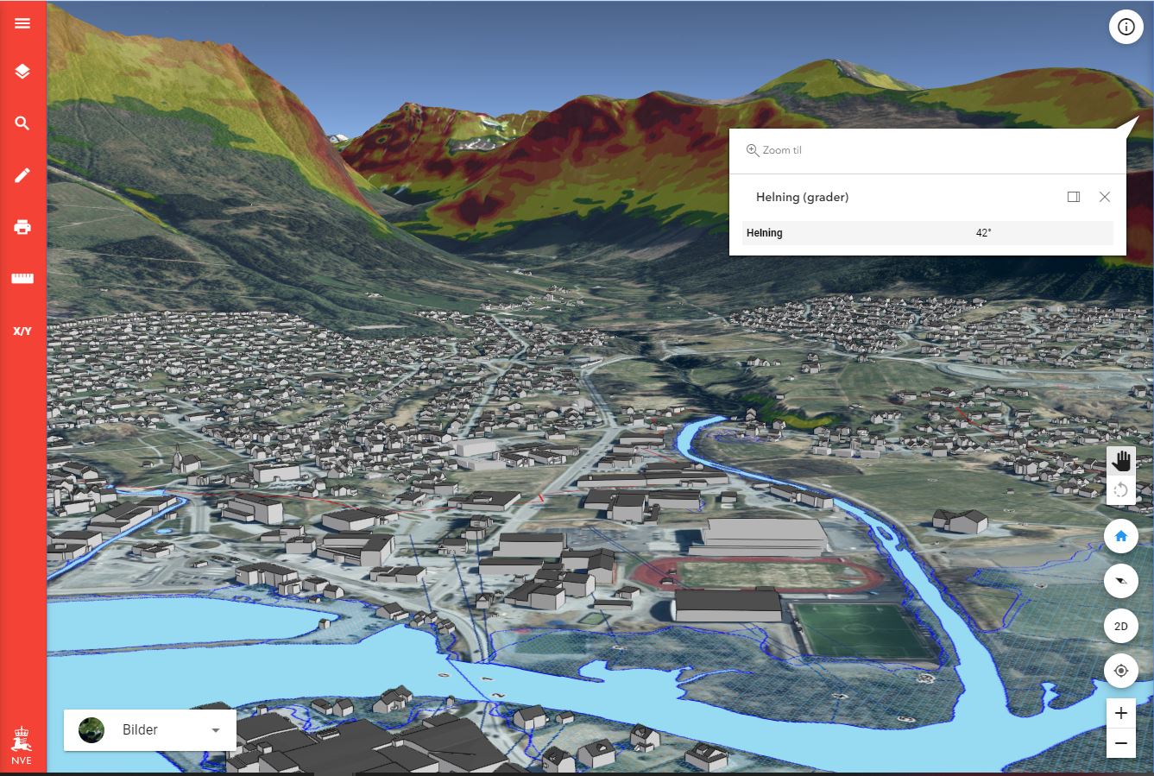Switch map view to 2D
Image resolution: width=1154 pixels, height=776 pixels.
pyautogui.click(x=1120, y=626)
